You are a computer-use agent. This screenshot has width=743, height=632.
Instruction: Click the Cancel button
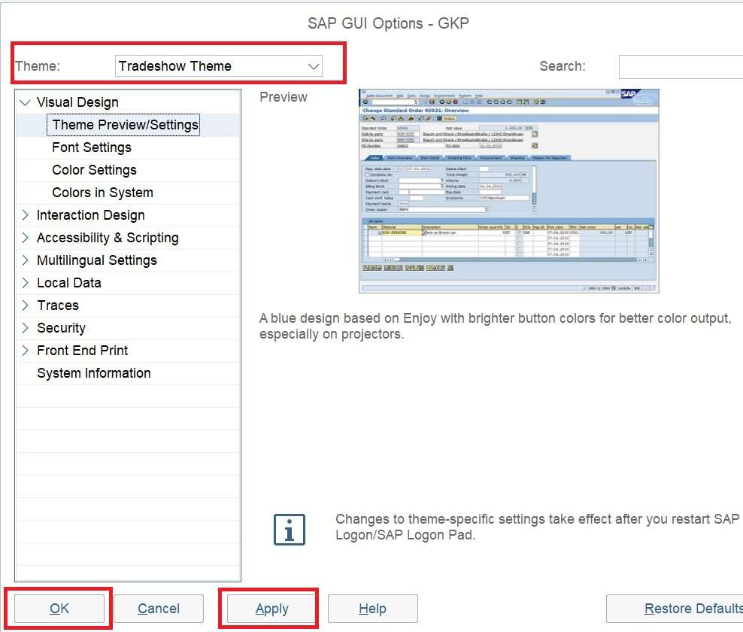pyautogui.click(x=158, y=608)
